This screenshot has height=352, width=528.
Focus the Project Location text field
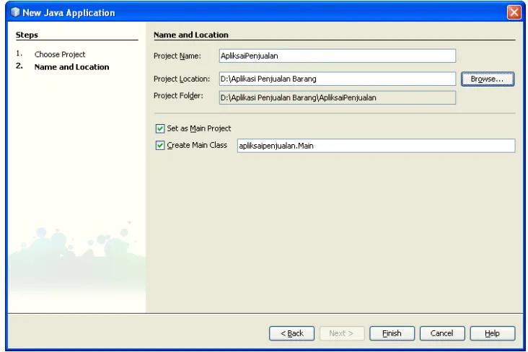[338, 79]
